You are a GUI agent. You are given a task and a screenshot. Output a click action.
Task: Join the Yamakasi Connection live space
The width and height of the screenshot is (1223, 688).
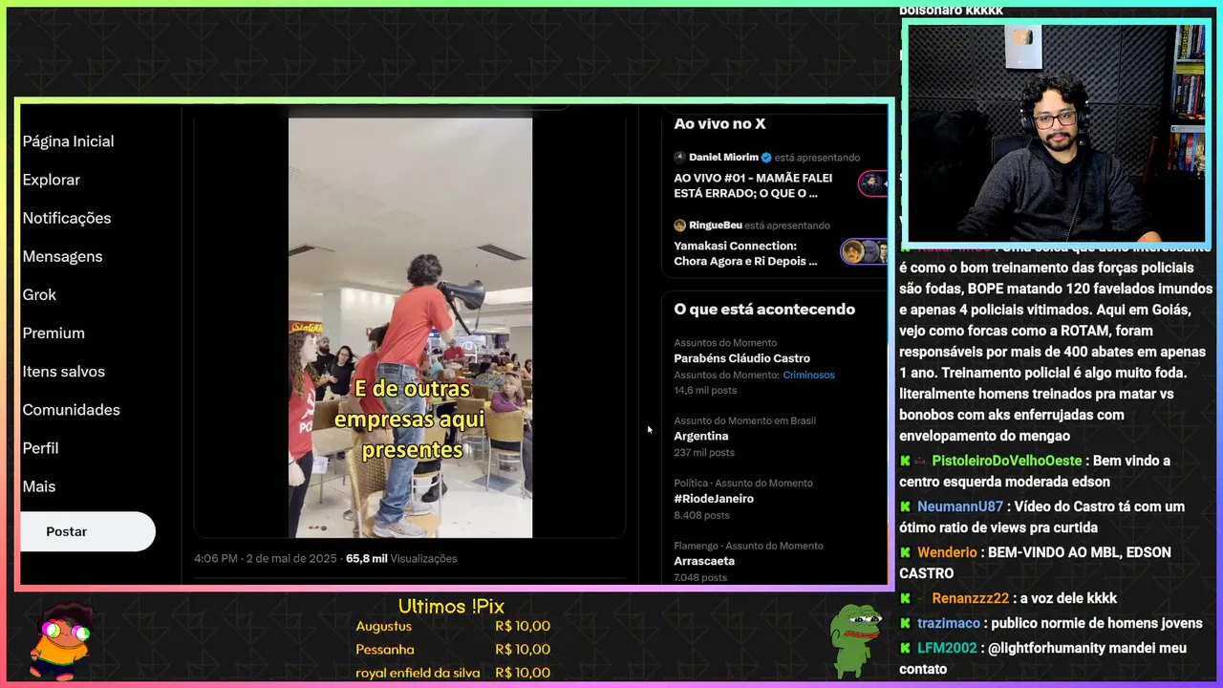click(x=745, y=253)
